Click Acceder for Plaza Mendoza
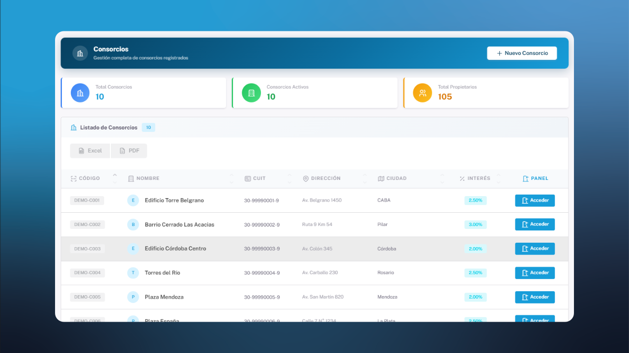Screen dimensions: 629x353 pos(535,297)
